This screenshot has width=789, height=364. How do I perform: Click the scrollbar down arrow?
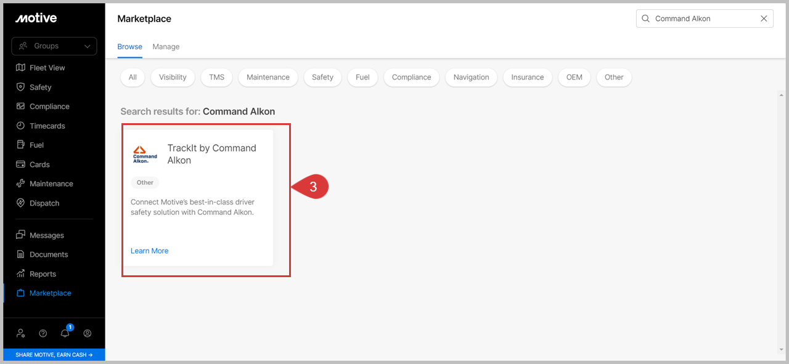pos(781,350)
